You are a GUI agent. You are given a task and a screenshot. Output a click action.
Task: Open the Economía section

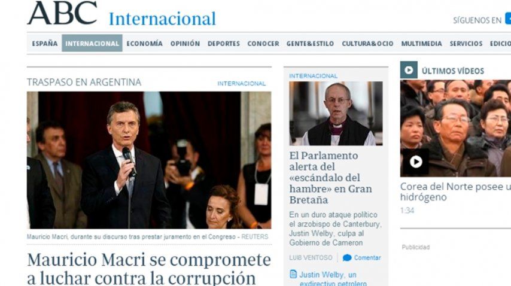click(x=144, y=43)
